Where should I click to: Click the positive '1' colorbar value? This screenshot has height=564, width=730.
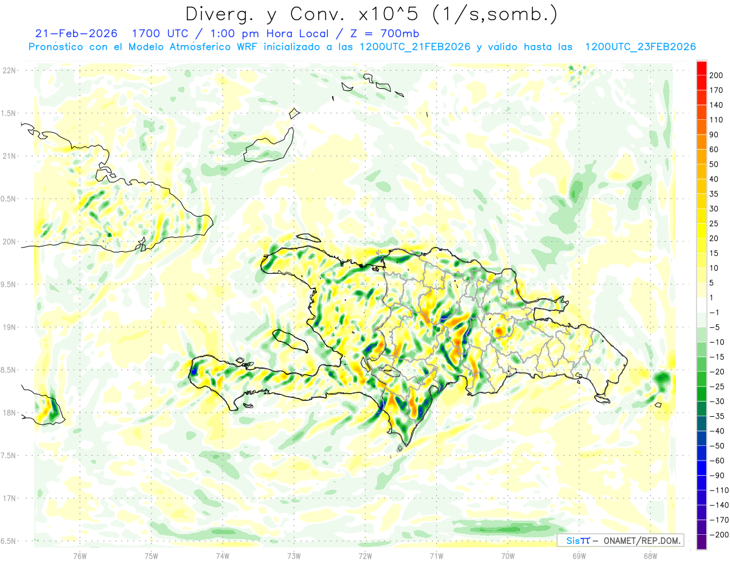coord(712,298)
